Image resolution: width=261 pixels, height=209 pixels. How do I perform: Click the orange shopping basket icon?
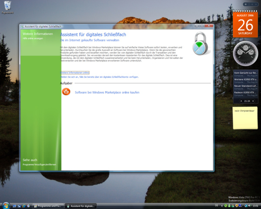tap(66, 92)
